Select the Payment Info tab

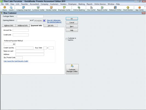pos(36,26)
